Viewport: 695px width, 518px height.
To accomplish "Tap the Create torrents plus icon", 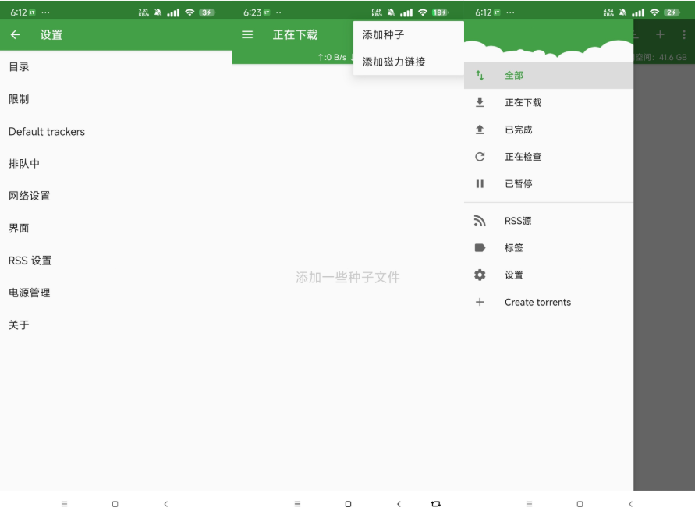I will click(480, 302).
